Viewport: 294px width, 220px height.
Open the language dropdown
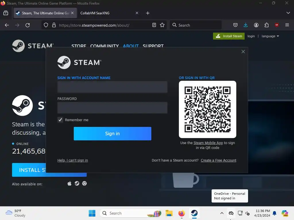click(270, 36)
